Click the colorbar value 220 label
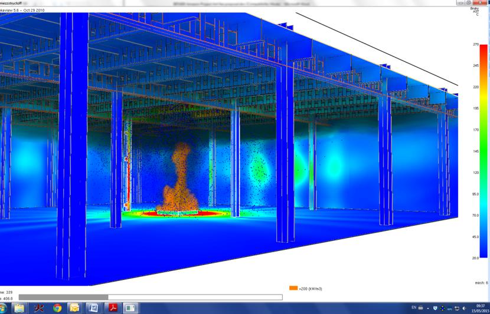The width and height of the screenshot is (490, 314). coord(476,87)
